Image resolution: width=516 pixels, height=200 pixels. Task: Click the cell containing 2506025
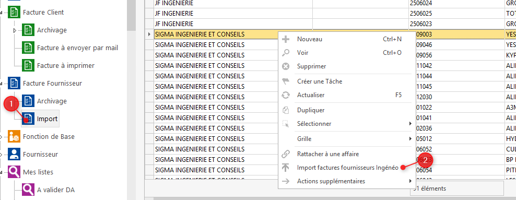click(x=457, y=14)
